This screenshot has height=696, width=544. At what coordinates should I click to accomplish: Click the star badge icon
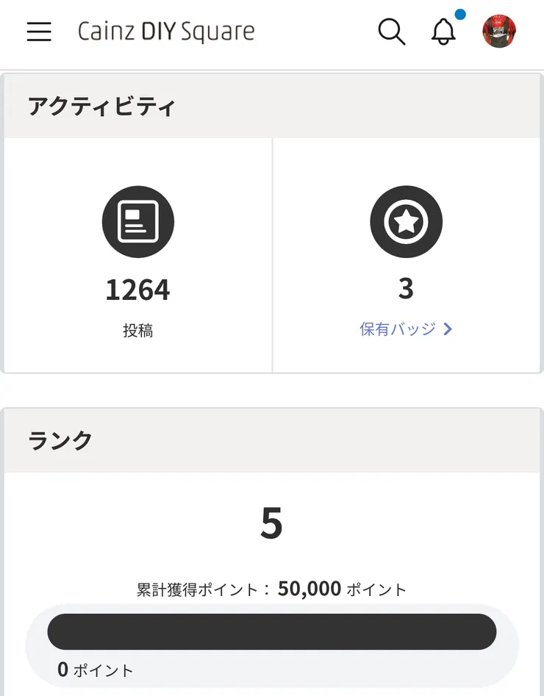(406, 222)
